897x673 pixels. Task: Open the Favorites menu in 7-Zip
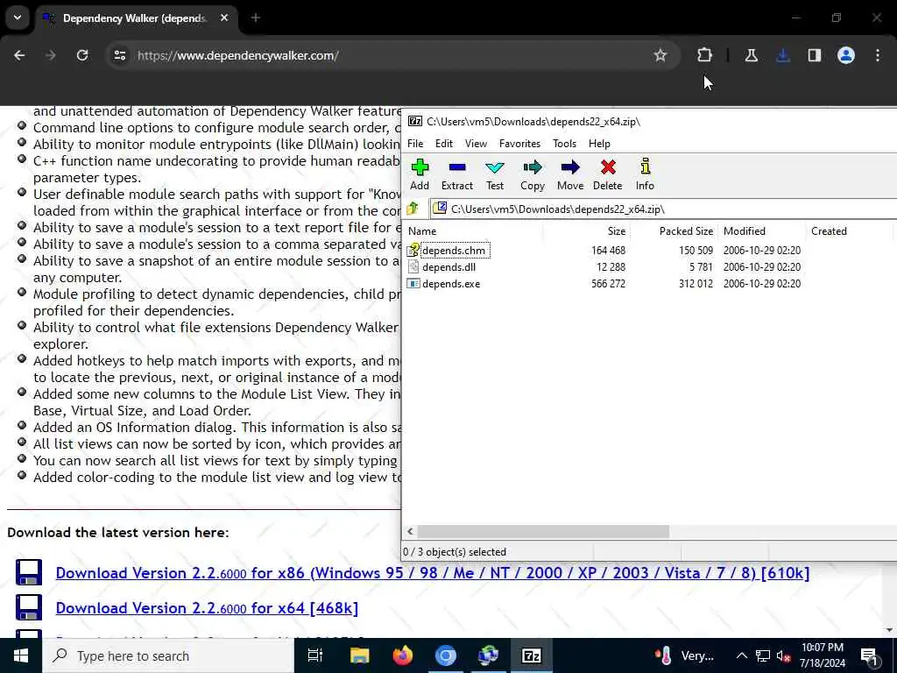(x=519, y=144)
